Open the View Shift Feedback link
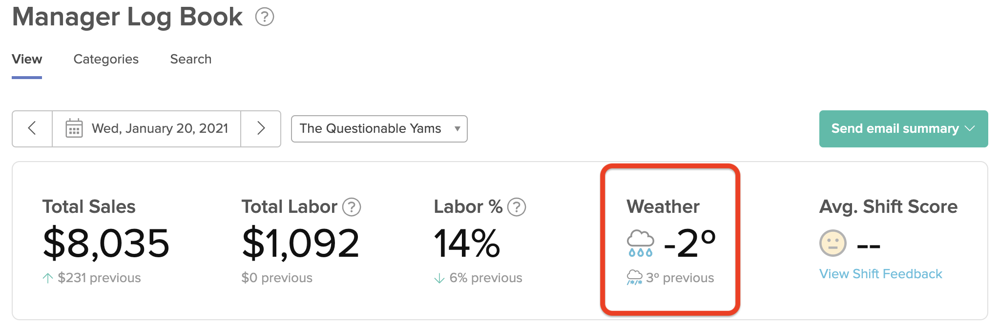Viewport: 999px width, 329px height. [x=881, y=274]
